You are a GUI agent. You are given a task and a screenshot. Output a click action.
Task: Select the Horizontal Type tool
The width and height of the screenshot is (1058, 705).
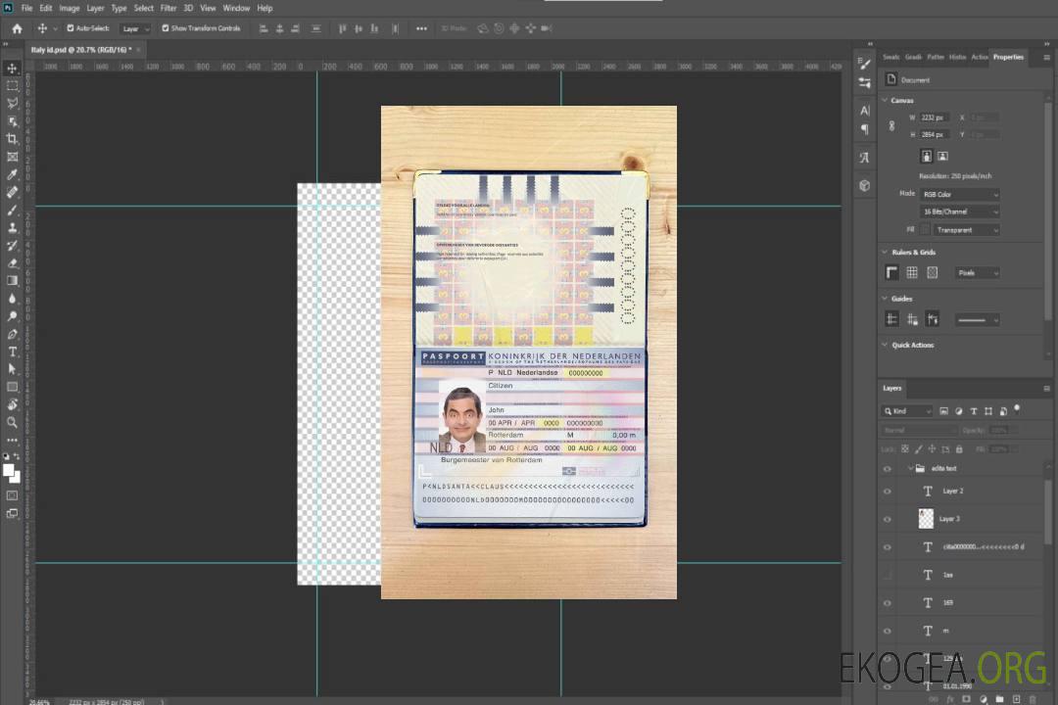[12, 352]
